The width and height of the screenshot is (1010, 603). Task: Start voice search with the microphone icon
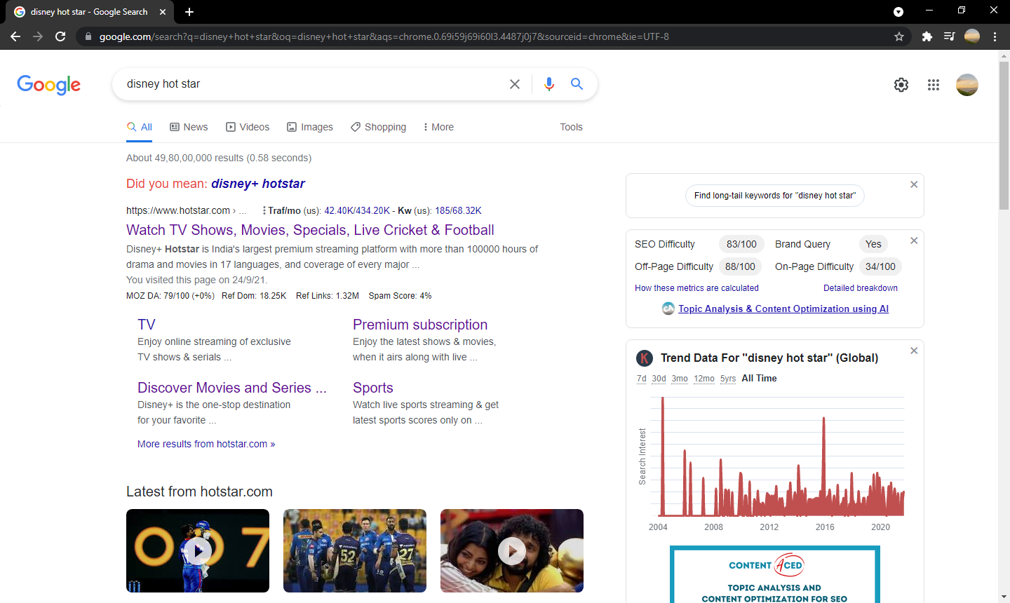pos(549,84)
